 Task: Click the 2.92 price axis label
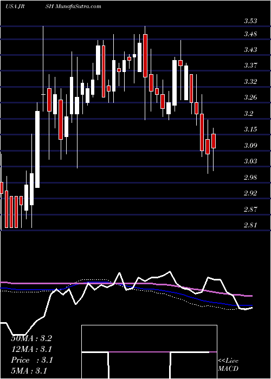point(250,193)
